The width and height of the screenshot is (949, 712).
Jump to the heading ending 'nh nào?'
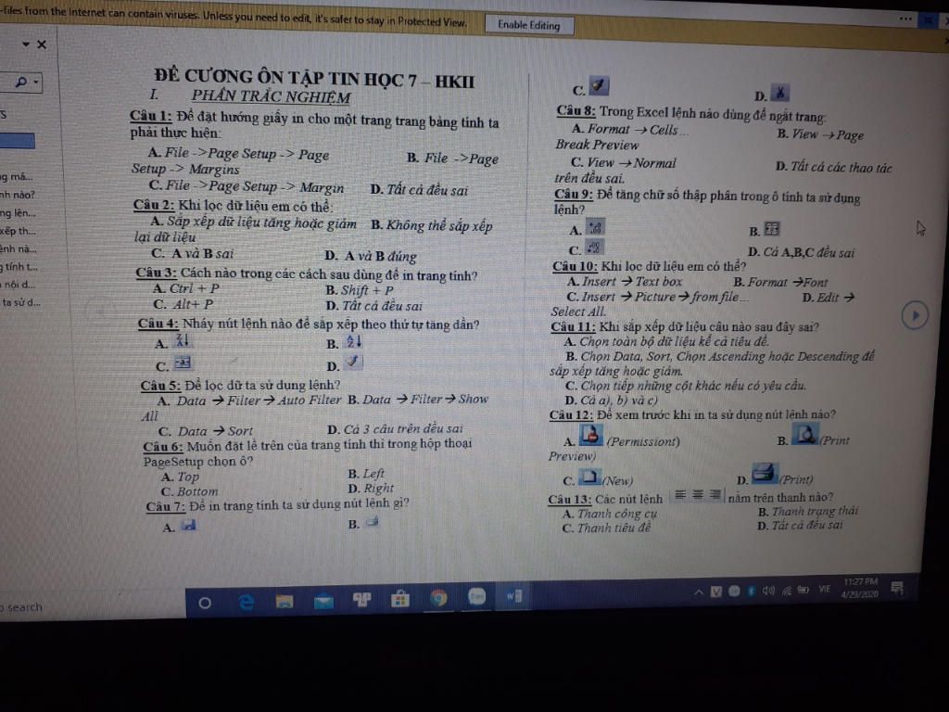[x=18, y=195]
